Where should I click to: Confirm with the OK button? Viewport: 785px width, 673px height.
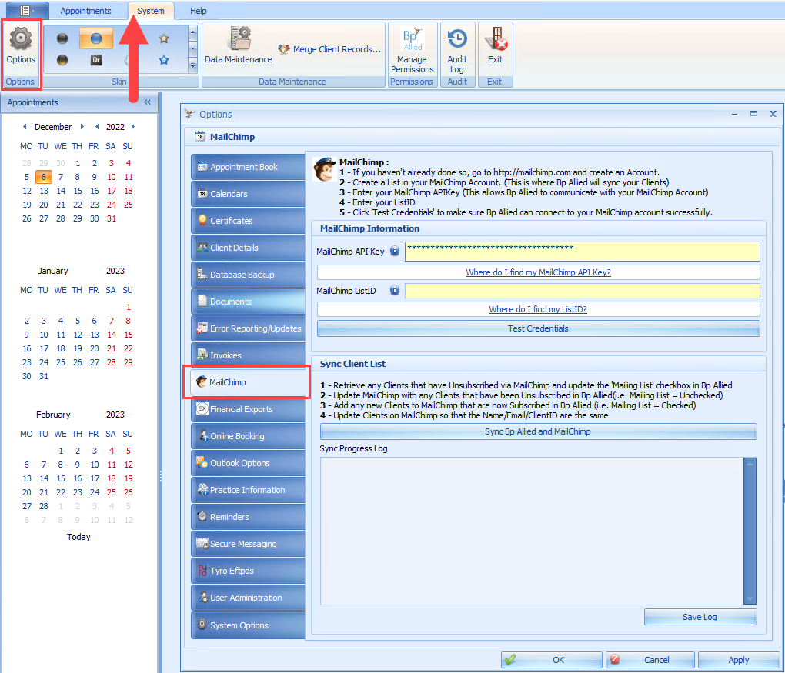click(x=551, y=660)
